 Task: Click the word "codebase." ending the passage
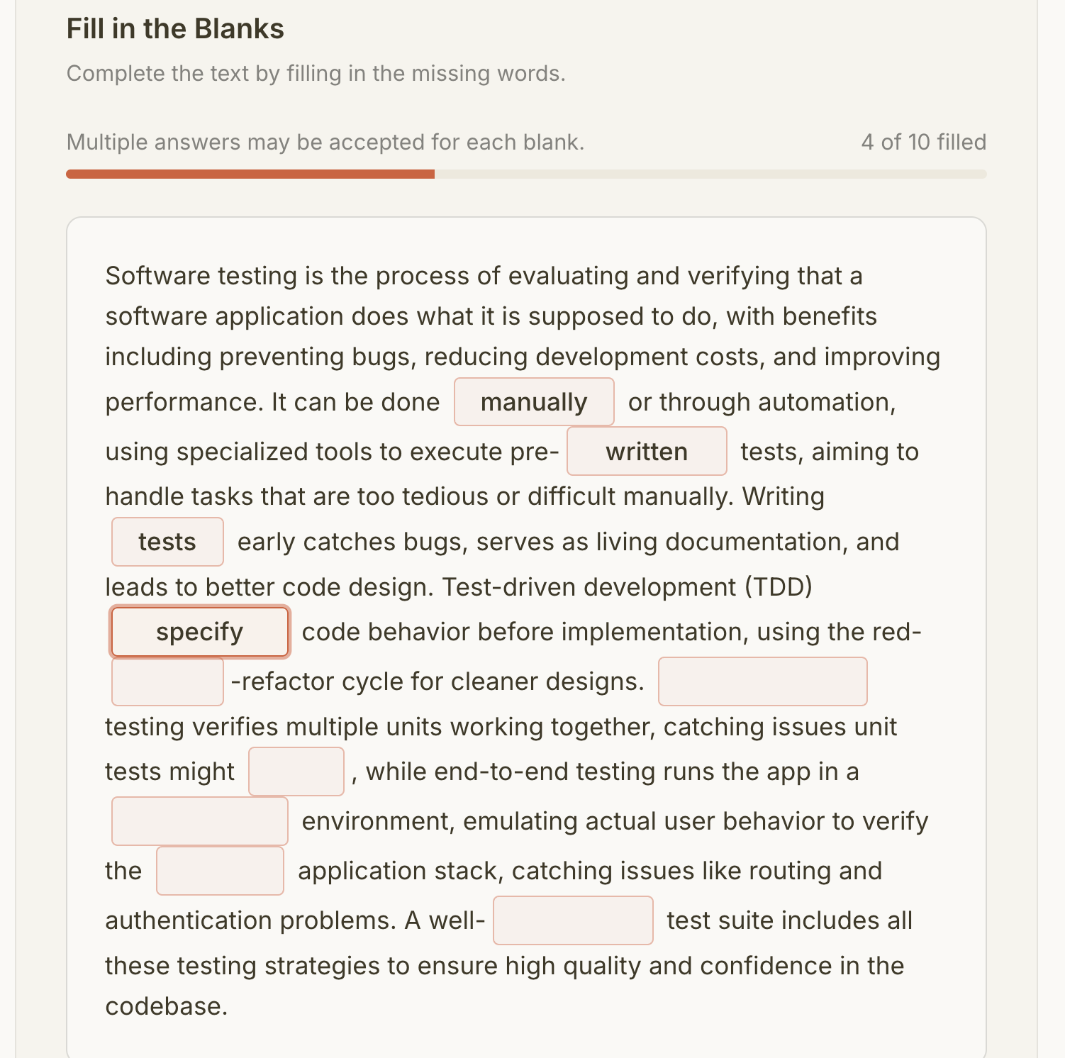[167, 1006]
